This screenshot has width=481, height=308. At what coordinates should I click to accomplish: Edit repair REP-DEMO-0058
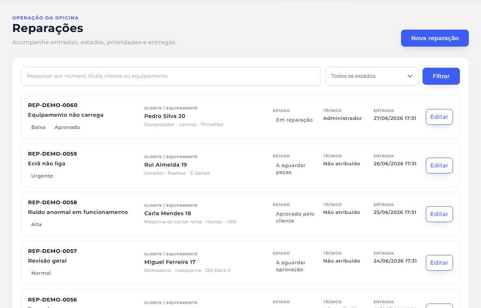[x=439, y=214]
